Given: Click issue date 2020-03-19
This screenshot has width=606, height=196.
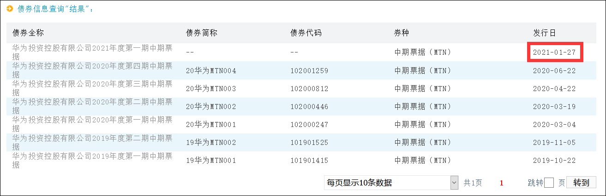Looking at the screenshot, I should (554, 106).
